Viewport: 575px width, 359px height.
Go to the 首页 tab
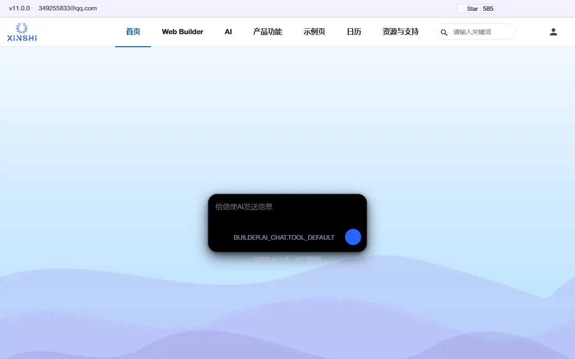pos(133,32)
